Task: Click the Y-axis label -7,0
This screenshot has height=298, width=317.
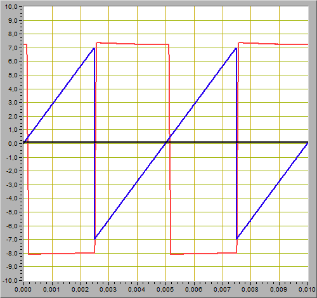Action: 11,240
